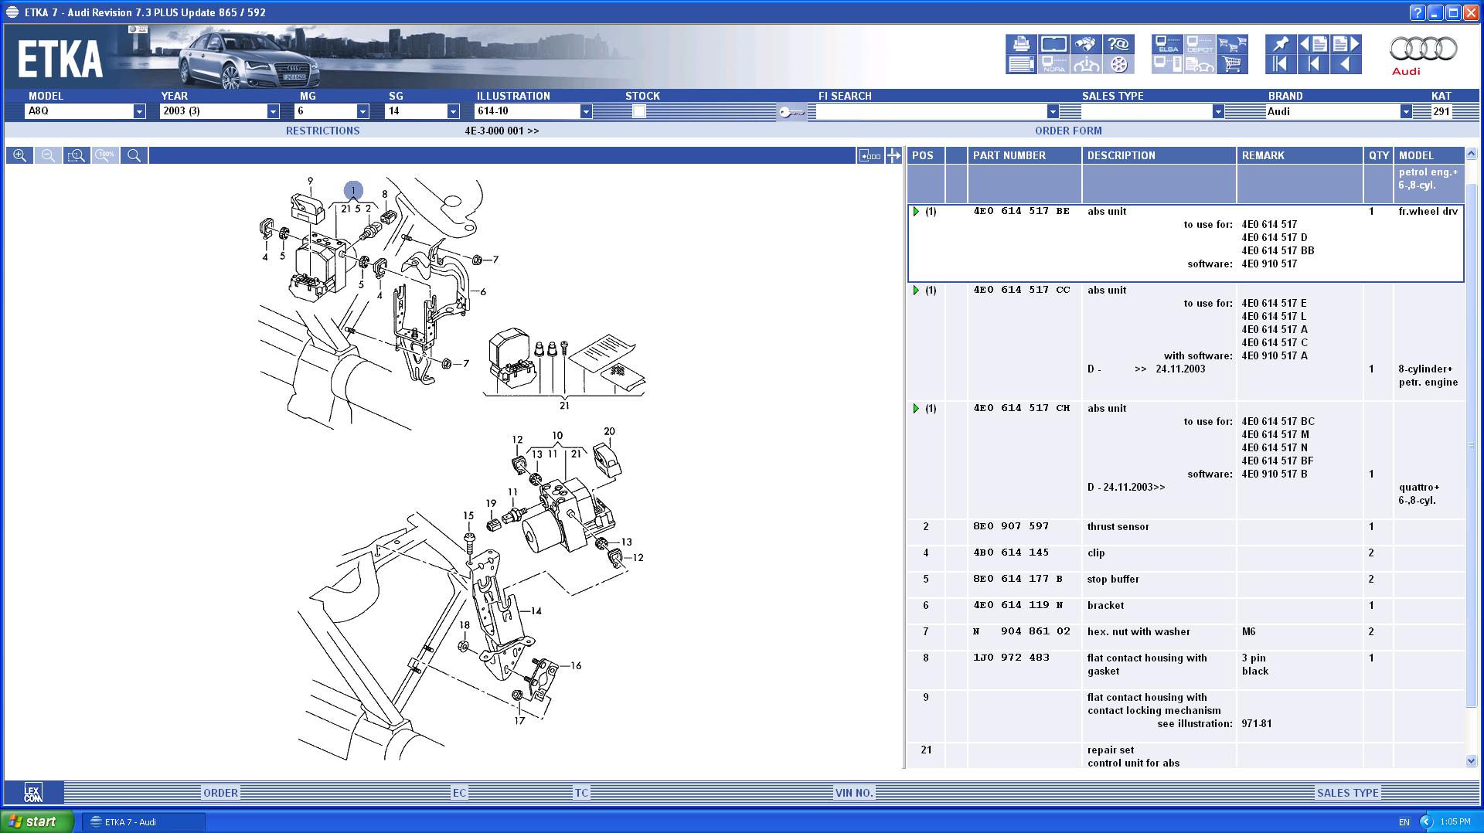The image size is (1484, 833).
Task: Click the KAT input field
Action: [1441, 111]
